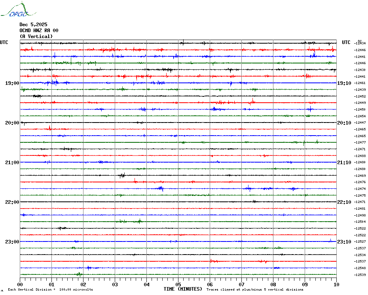The height and width of the screenshot is (295, 368).
Task: Click the '20:10' end time label
Action: tap(344, 123)
